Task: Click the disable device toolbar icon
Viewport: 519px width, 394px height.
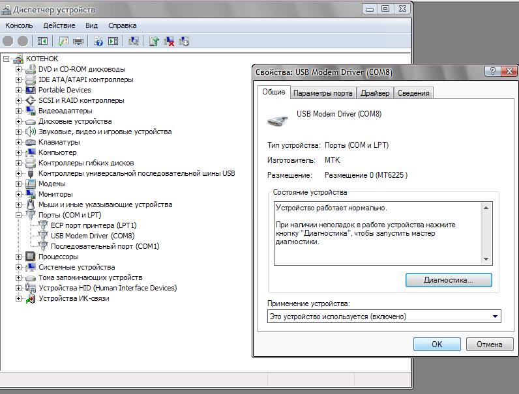Action: [184, 41]
